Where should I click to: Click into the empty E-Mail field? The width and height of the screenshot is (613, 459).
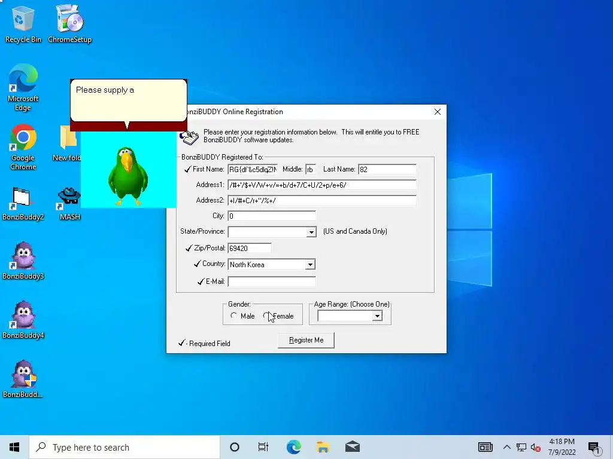click(x=272, y=281)
